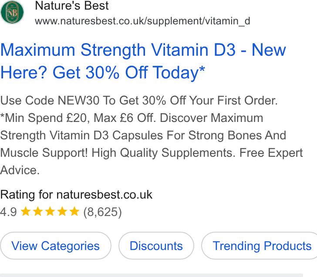Click the Nature's Best site name
The image size is (317, 277).
[x=72, y=6]
